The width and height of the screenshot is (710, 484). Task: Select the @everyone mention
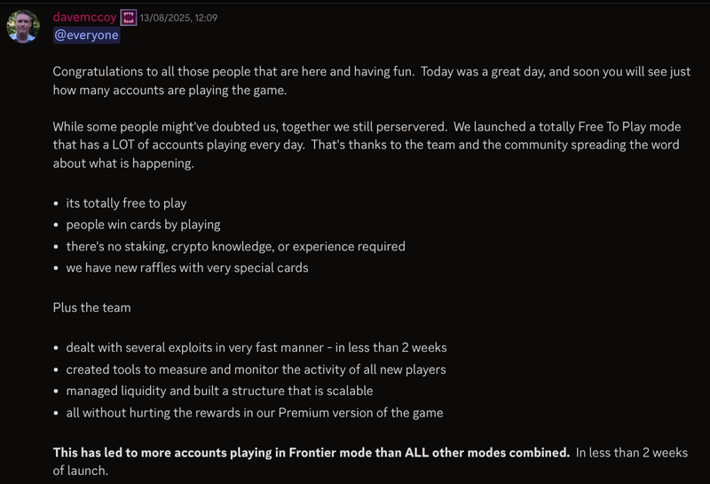click(86, 36)
